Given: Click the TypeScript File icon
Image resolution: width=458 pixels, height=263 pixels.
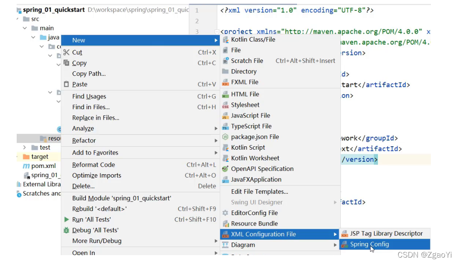Looking at the screenshot, I should pyautogui.click(x=225, y=126).
